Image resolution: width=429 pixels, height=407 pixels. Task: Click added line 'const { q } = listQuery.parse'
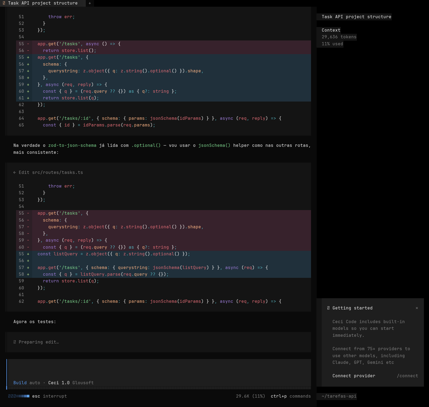[x=164, y=274]
